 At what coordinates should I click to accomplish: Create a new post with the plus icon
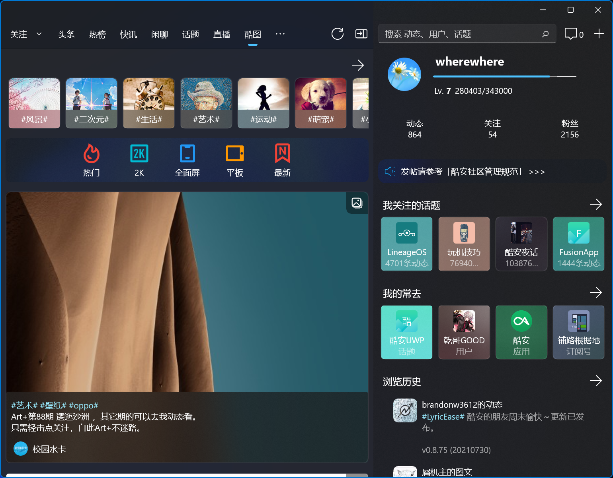pyautogui.click(x=599, y=34)
